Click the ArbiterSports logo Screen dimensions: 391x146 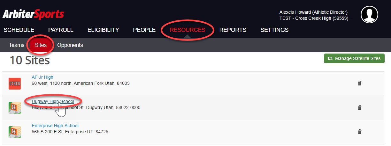[34, 14]
